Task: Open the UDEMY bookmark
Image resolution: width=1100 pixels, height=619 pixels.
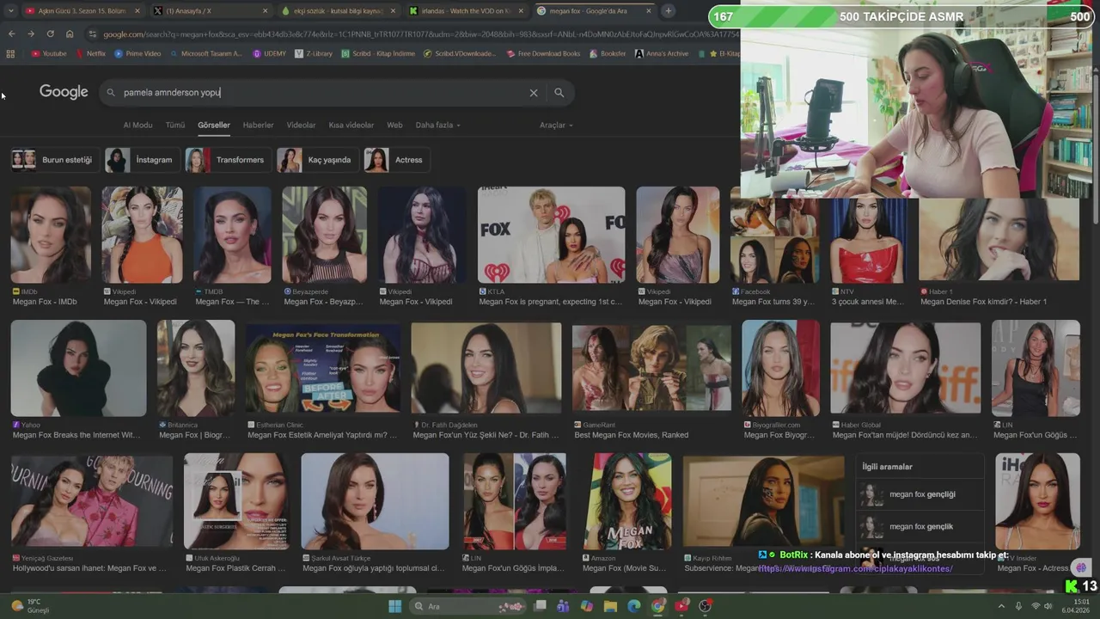Action: point(269,53)
